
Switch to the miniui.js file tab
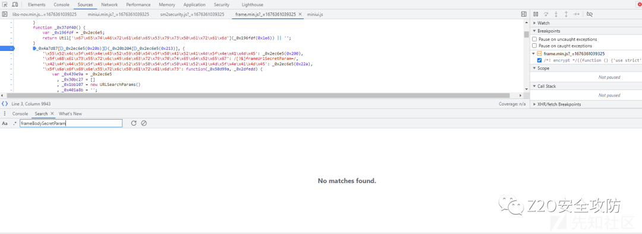315,14
